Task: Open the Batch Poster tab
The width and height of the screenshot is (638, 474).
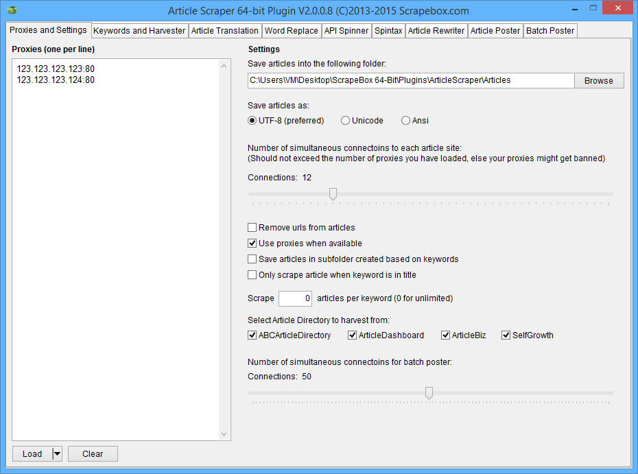Action: 550,31
